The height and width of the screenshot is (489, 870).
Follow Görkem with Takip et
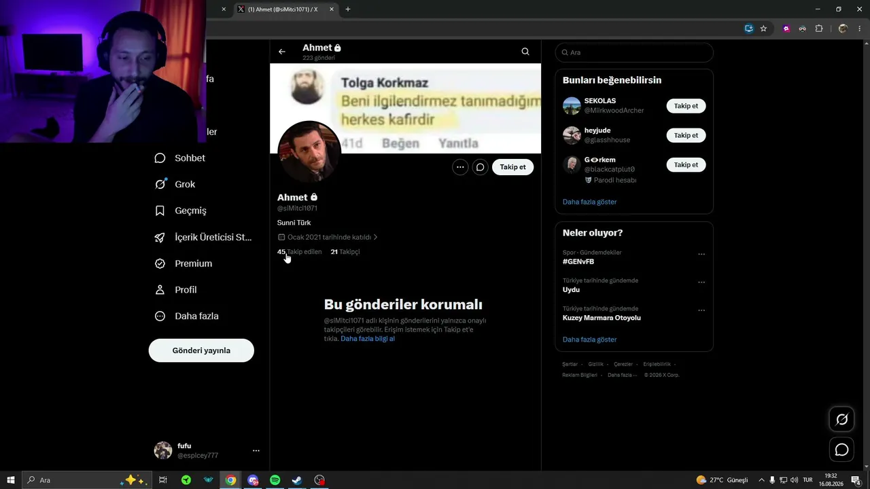(x=686, y=164)
